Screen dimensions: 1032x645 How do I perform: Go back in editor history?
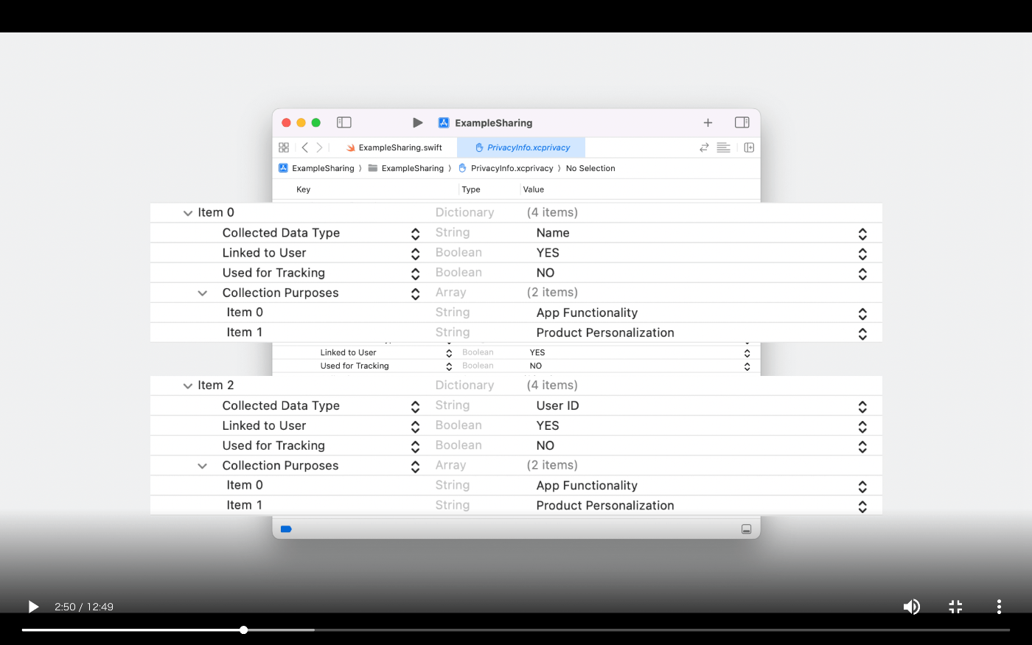(x=304, y=147)
